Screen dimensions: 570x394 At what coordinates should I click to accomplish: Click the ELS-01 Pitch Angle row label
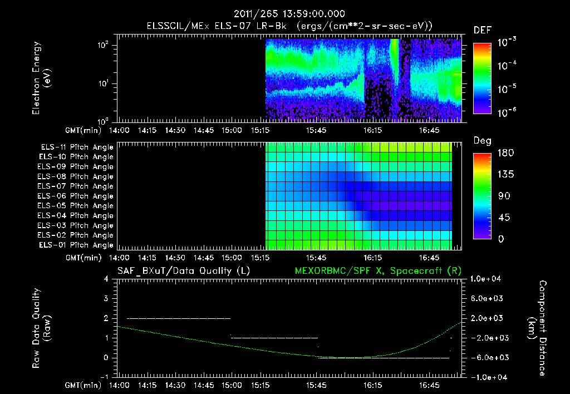click(x=76, y=245)
